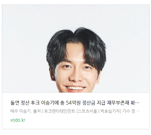Screen dimensions: 151x135
Task: Open the article preview thumbnail image
Action: pos(76,49)
